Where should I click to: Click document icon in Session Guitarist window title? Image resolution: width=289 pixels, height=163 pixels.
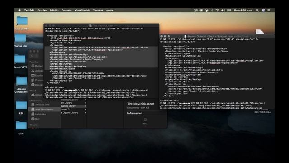pos(186,36)
